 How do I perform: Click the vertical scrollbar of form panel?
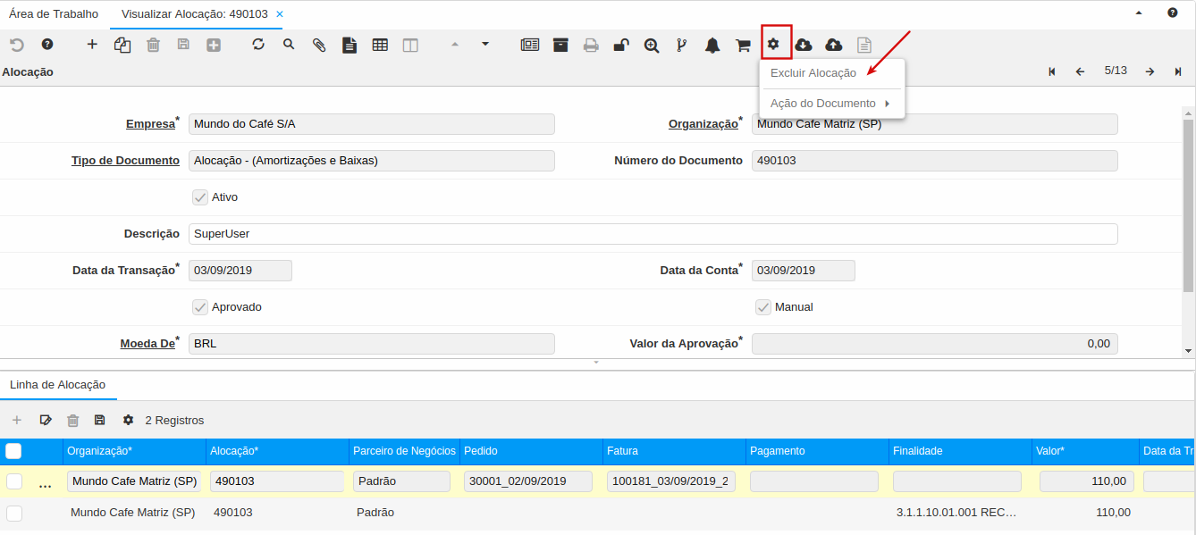pos(1188,205)
